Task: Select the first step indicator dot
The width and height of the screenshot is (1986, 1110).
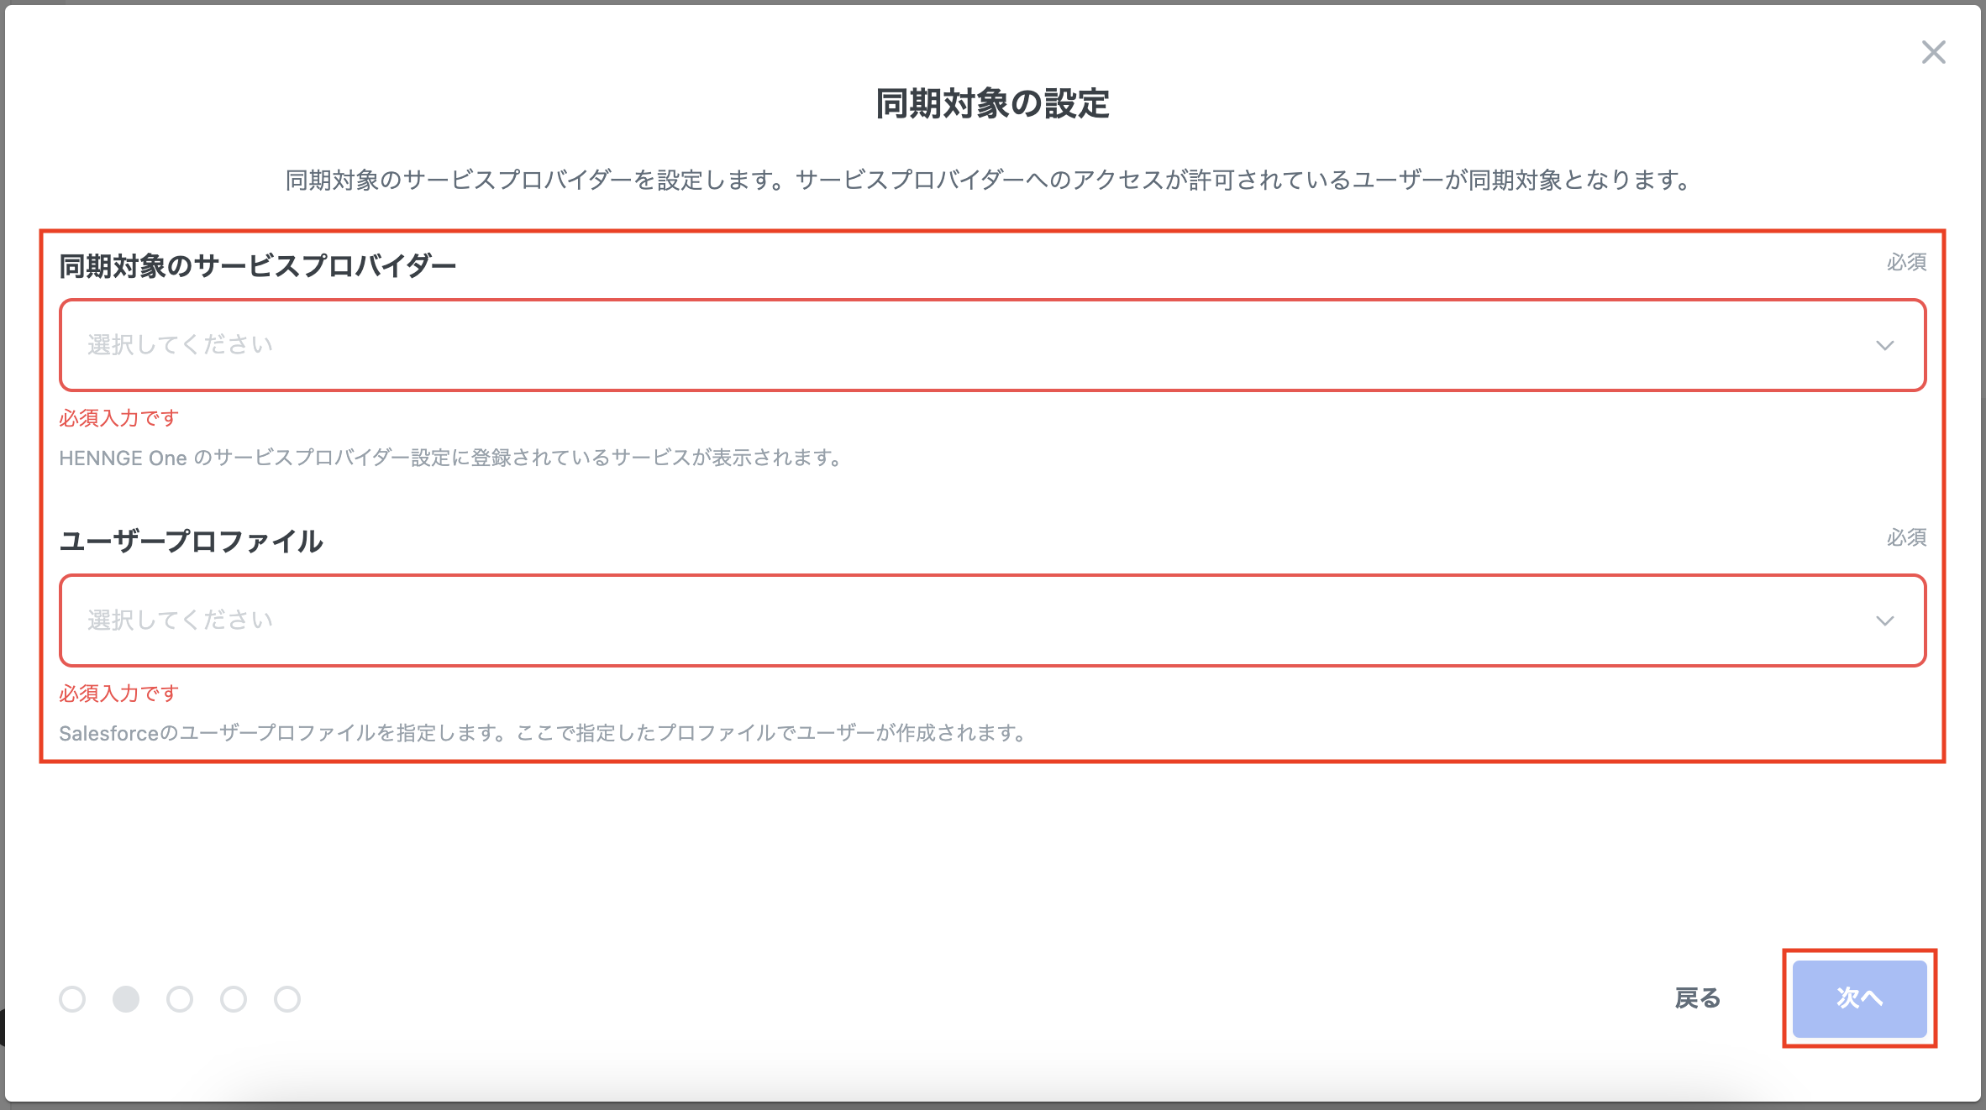Action: point(72,999)
